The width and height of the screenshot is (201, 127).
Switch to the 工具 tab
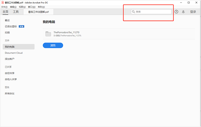click(16, 12)
